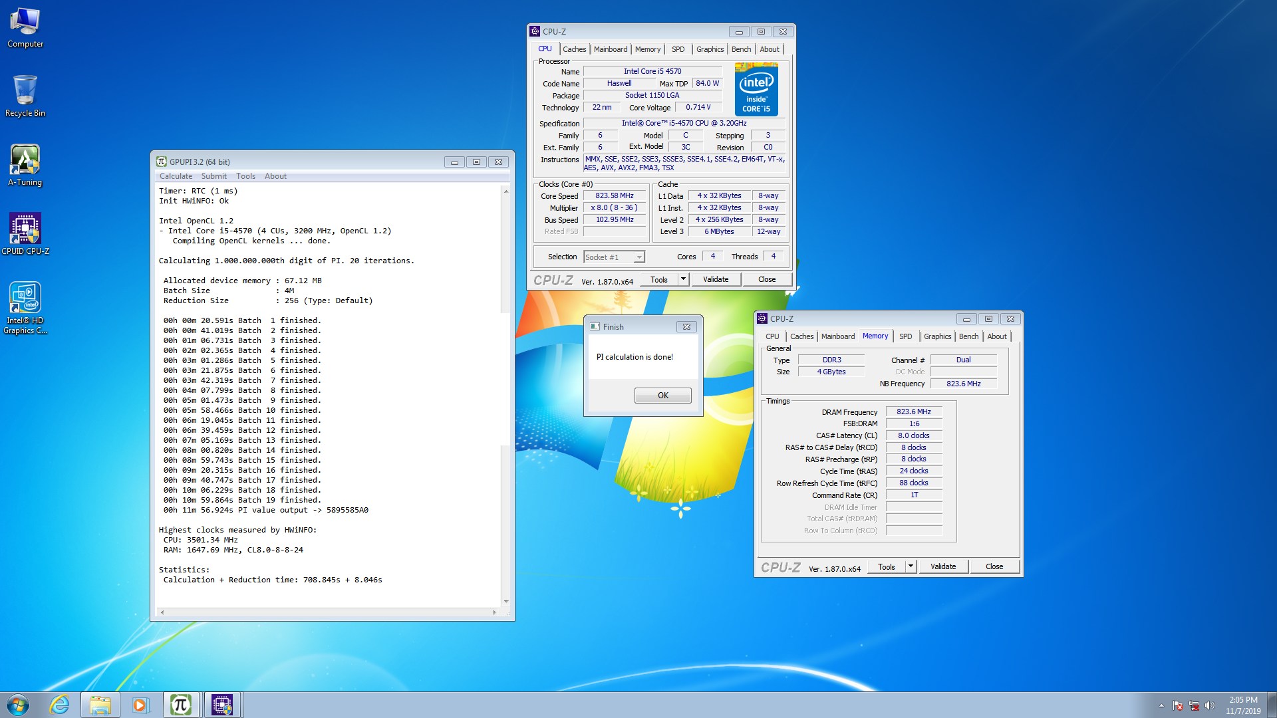Open the Submit menu in GPUPI
Screen dimensions: 1277x718
tap(213, 176)
